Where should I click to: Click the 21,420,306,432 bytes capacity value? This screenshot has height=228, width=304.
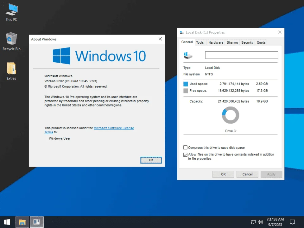click(233, 101)
